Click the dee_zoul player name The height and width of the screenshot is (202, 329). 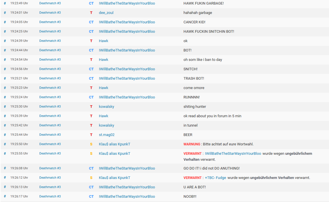[x=106, y=13]
